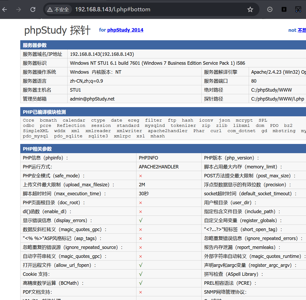Select the green check for allow_url_fopen

tap(141, 265)
